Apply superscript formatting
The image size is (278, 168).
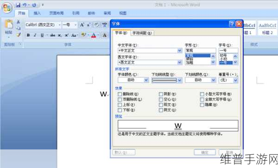tap(66, 35)
